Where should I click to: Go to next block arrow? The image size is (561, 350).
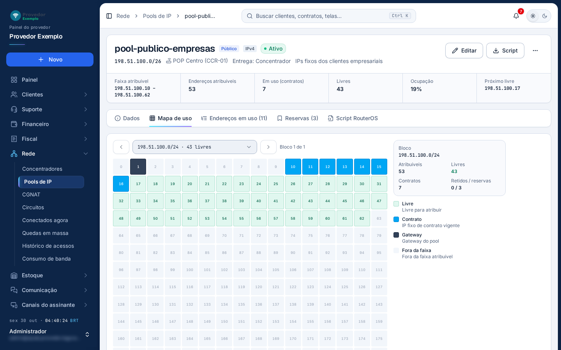point(268,147)
